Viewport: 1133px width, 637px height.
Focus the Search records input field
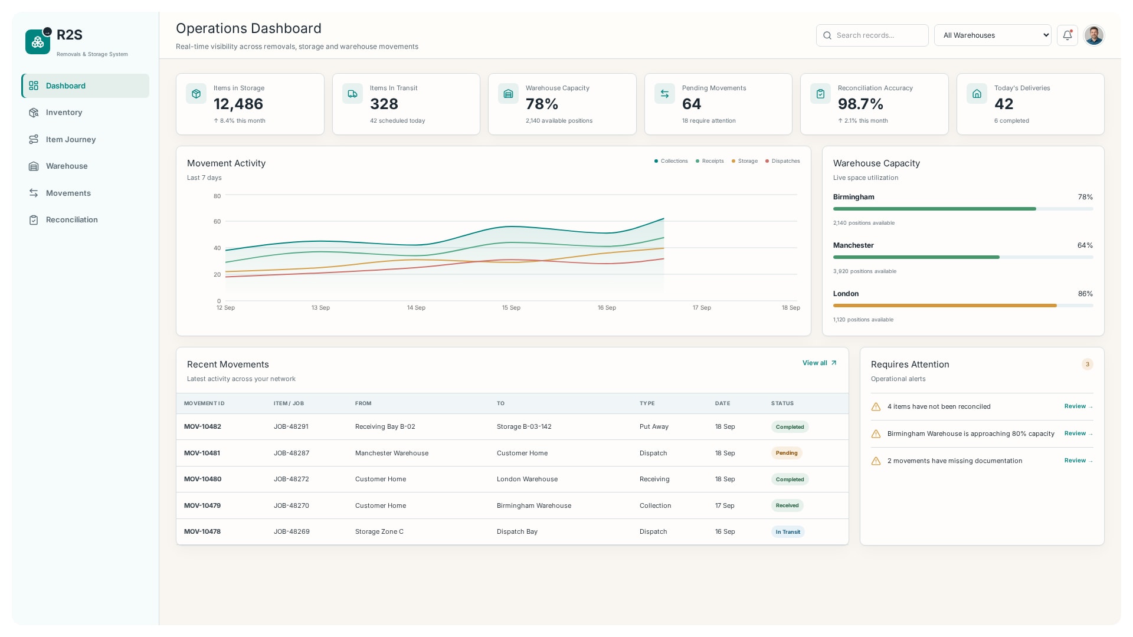click(x=872, y=35)
